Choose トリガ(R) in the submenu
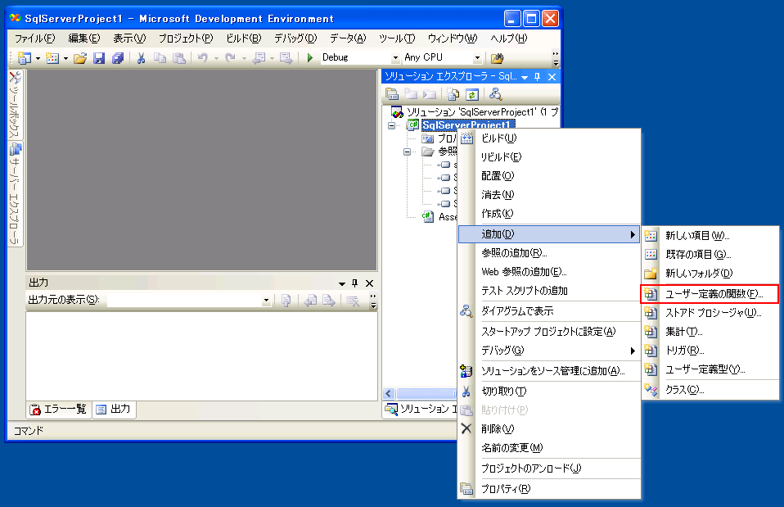This screenshot has width=784, height=507. pos(710,351)
